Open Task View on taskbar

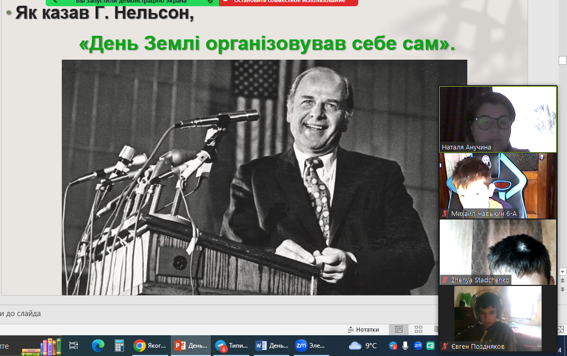coord(73,346)
